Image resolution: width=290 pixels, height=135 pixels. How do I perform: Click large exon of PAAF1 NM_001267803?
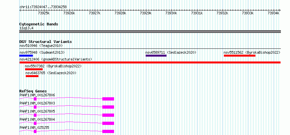coord(108,107)
